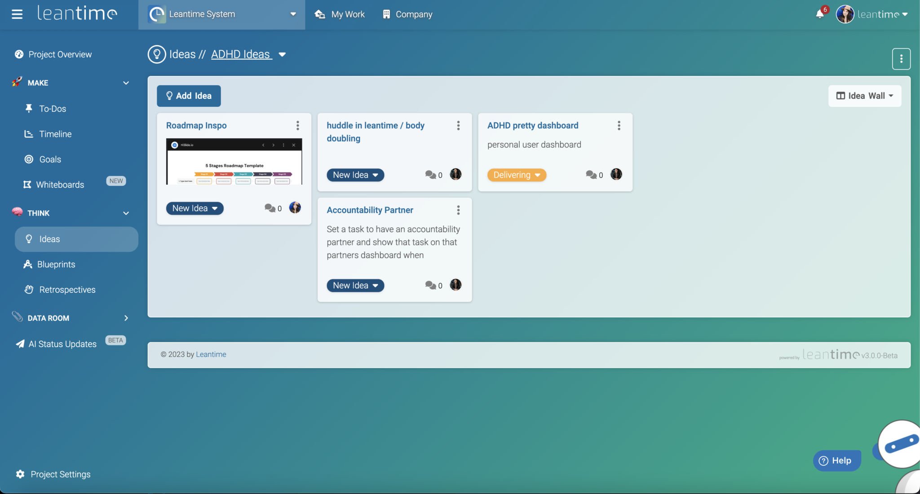The height and width of the screenshot is (494, 920).
Task: Open the Whiteboards panel
Action: (x=60, y=184)
